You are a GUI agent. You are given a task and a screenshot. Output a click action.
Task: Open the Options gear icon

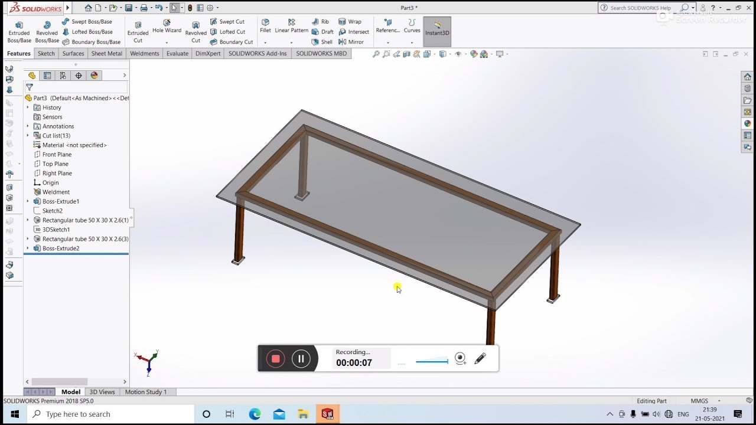pos(210,8)
